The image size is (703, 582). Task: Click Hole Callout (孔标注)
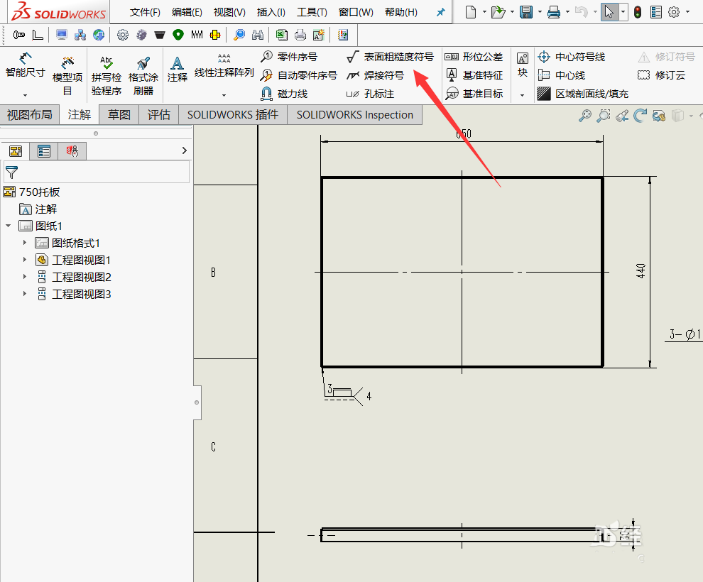[x=371, y=94]
